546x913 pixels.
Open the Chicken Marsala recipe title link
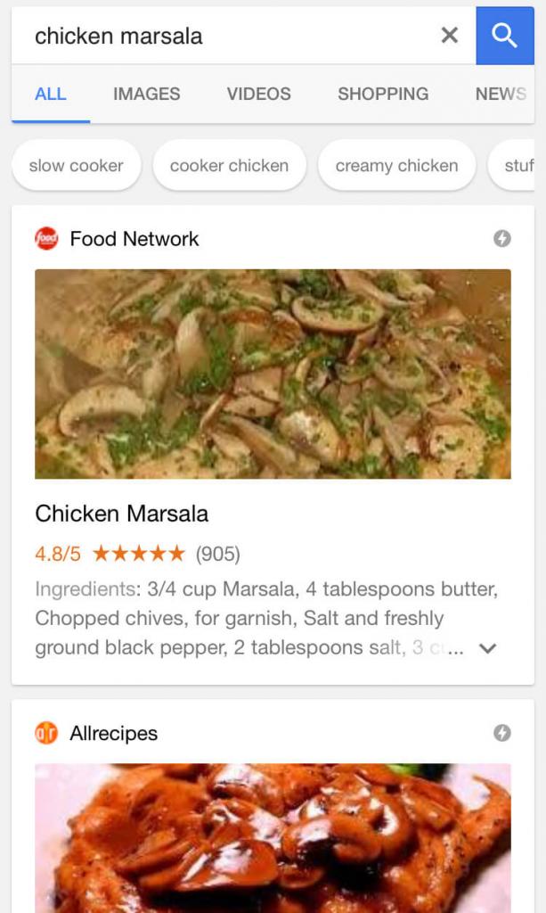(x=122, y=514)
